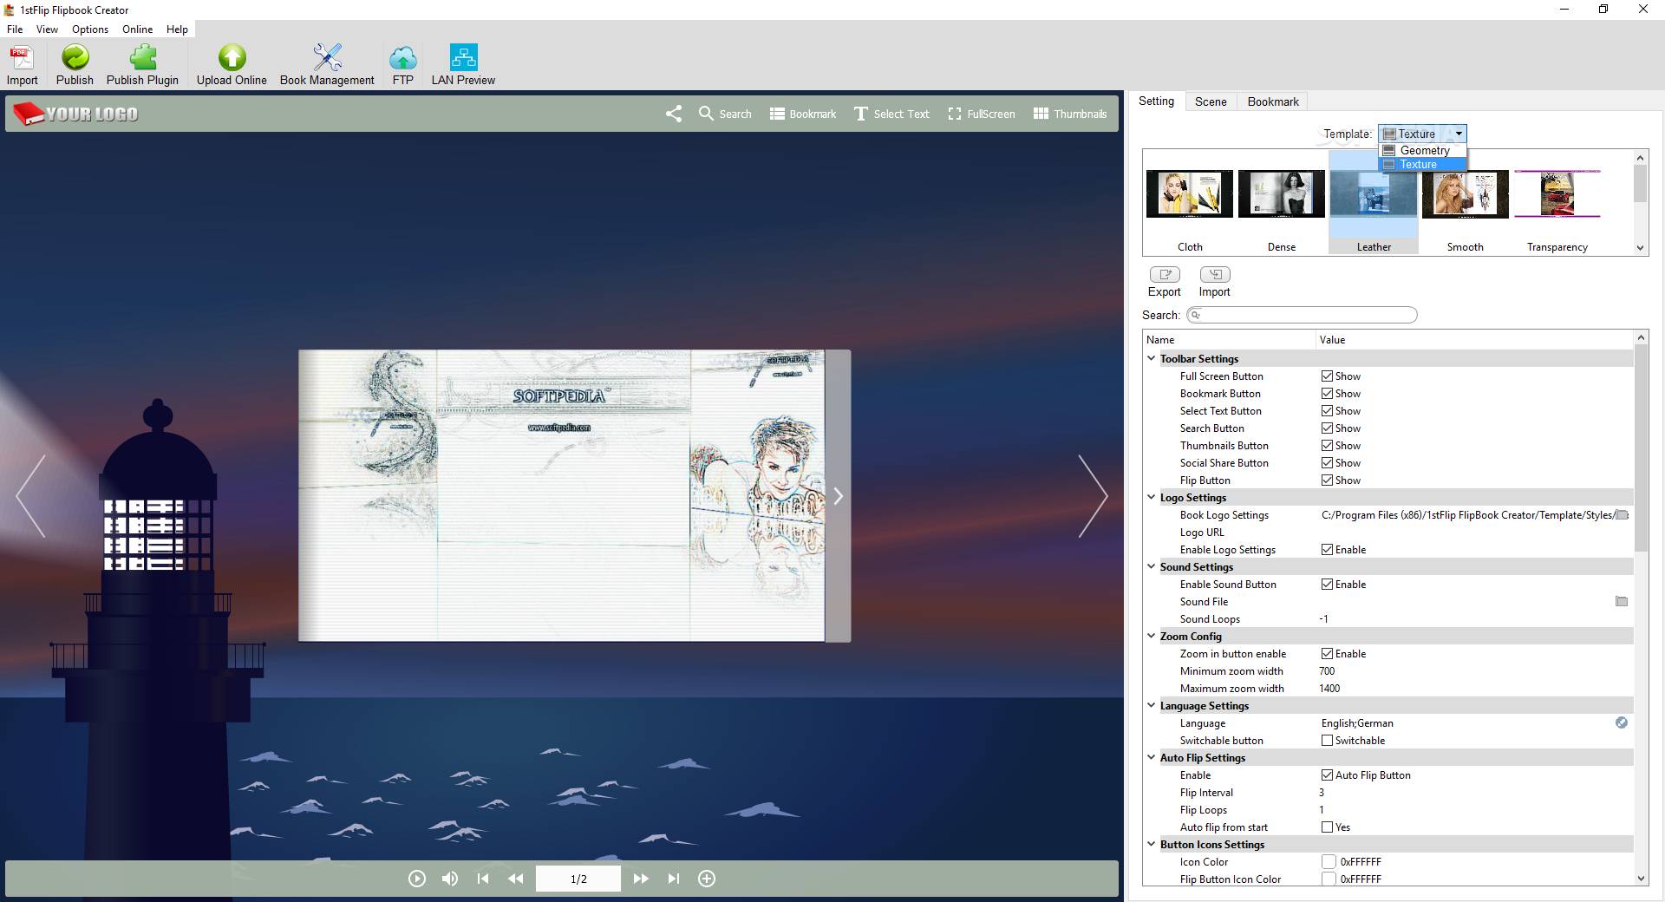Click the YOUR LOGO book logo
The image size is (1665, 902).
tap(75, 114)
